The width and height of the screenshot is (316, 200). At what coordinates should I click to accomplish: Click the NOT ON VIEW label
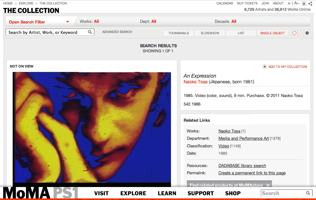tap(22, 66)
